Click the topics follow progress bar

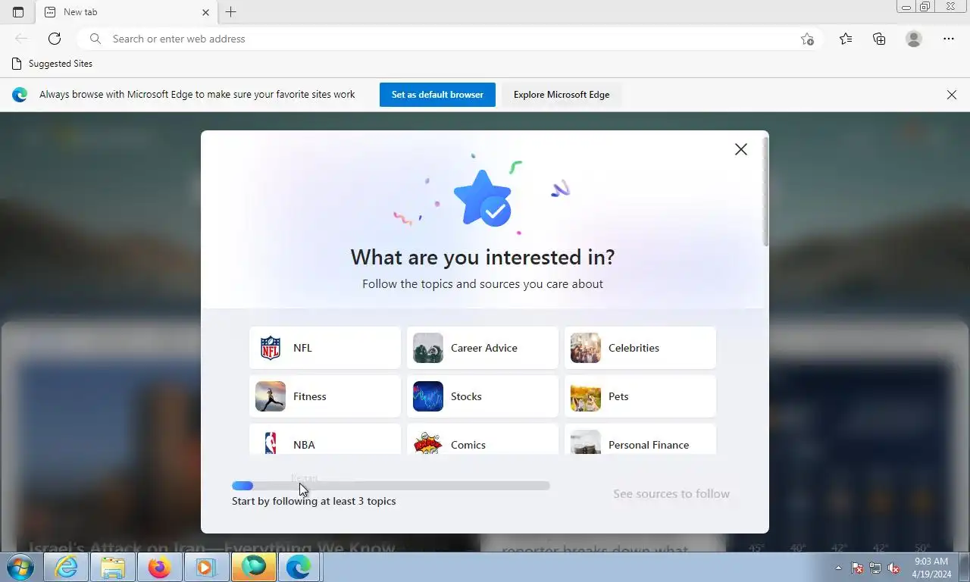[x=391, y=486]
